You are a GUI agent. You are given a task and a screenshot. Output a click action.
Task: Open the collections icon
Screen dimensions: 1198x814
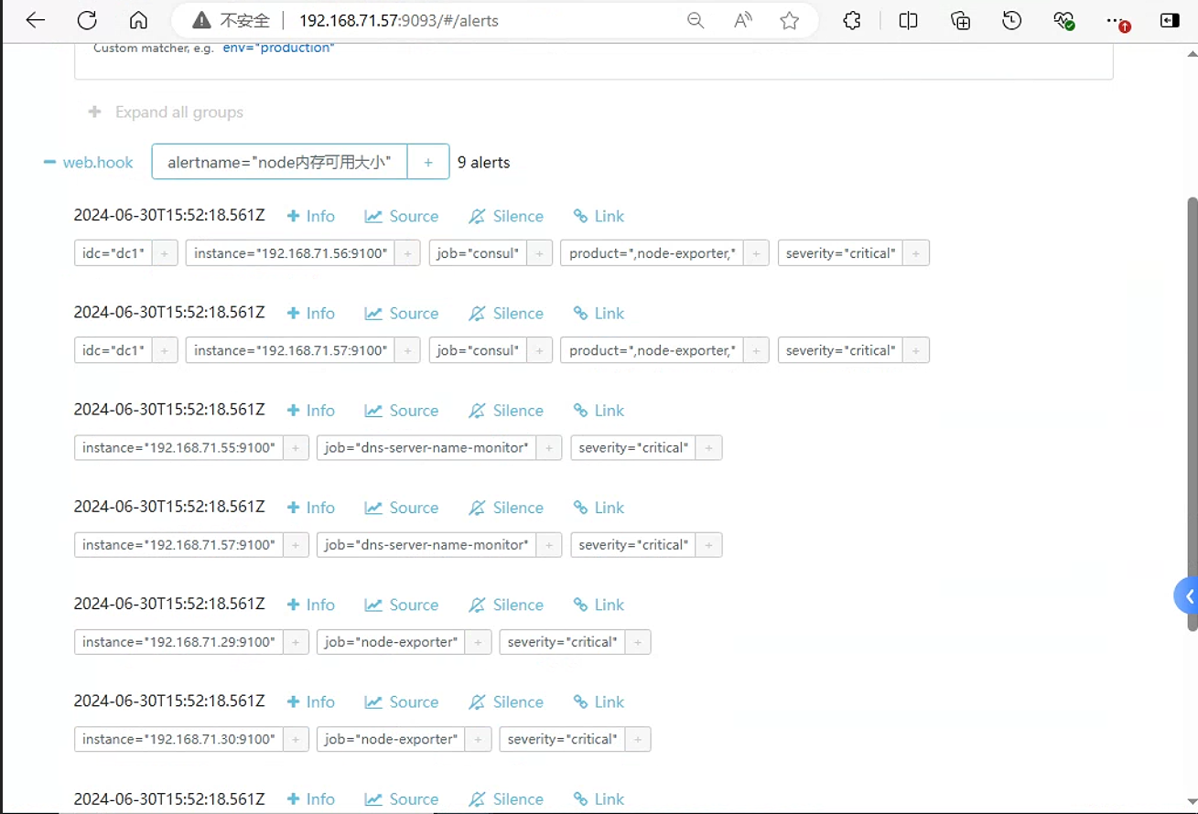tap(960, 20)
